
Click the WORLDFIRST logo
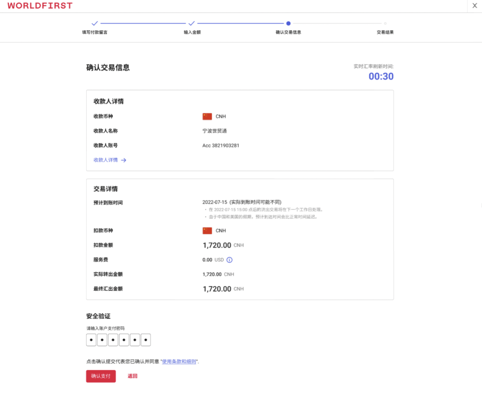[x=40, y=6]
